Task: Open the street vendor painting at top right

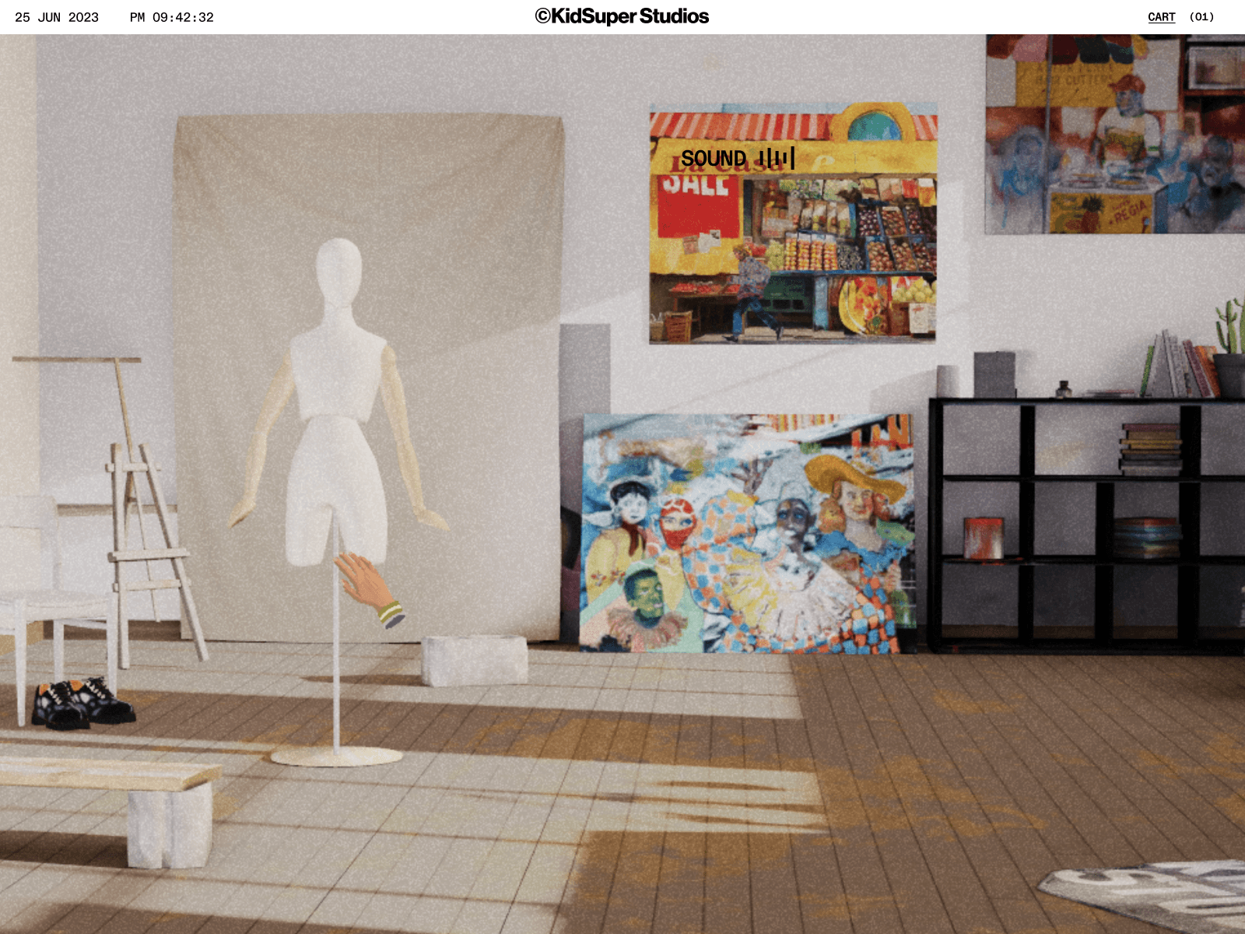Action: click(1114, 134)
